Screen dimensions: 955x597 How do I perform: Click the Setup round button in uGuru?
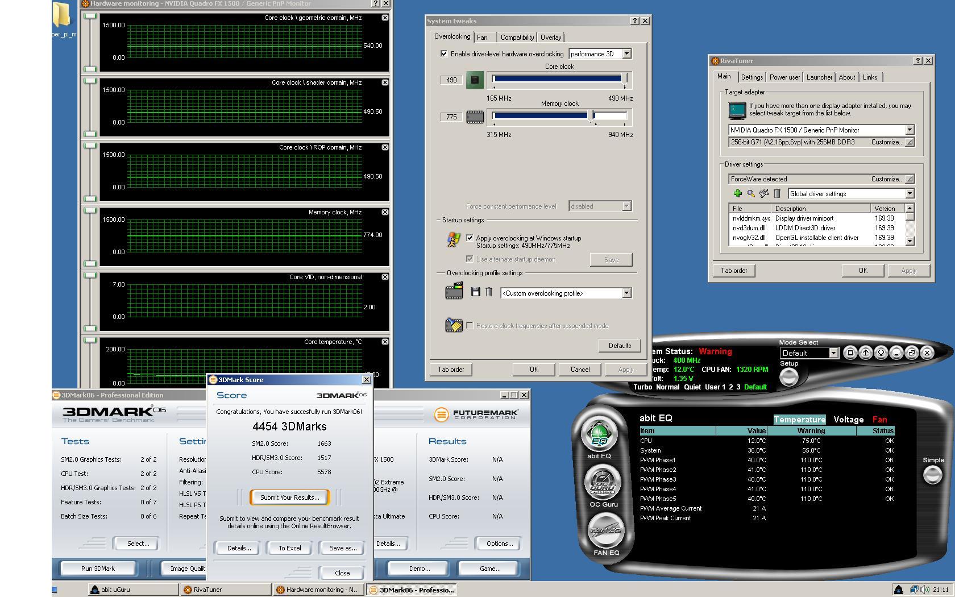point(788,377)
